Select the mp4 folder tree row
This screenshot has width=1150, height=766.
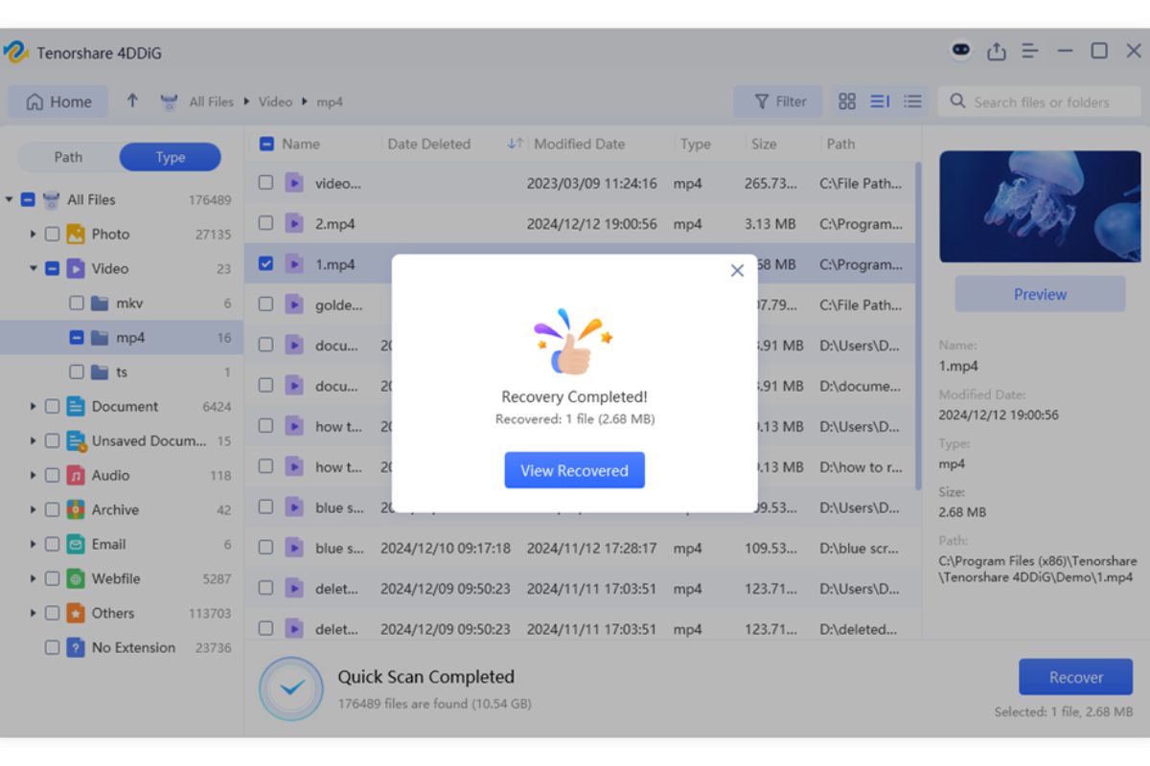click(122, 337)
